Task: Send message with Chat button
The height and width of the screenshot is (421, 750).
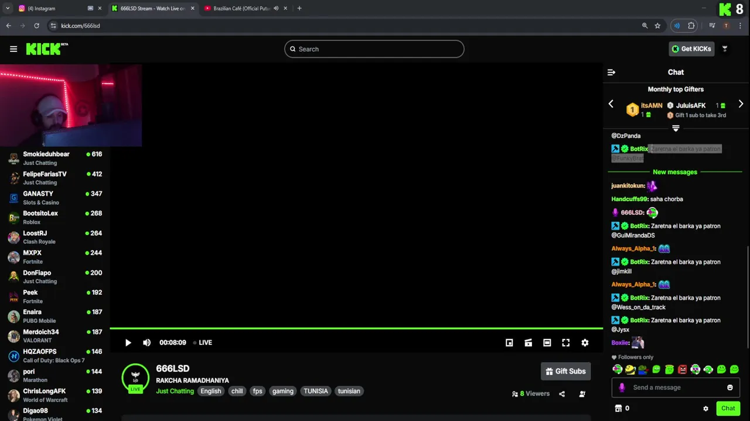Action: tap(728, 408)
